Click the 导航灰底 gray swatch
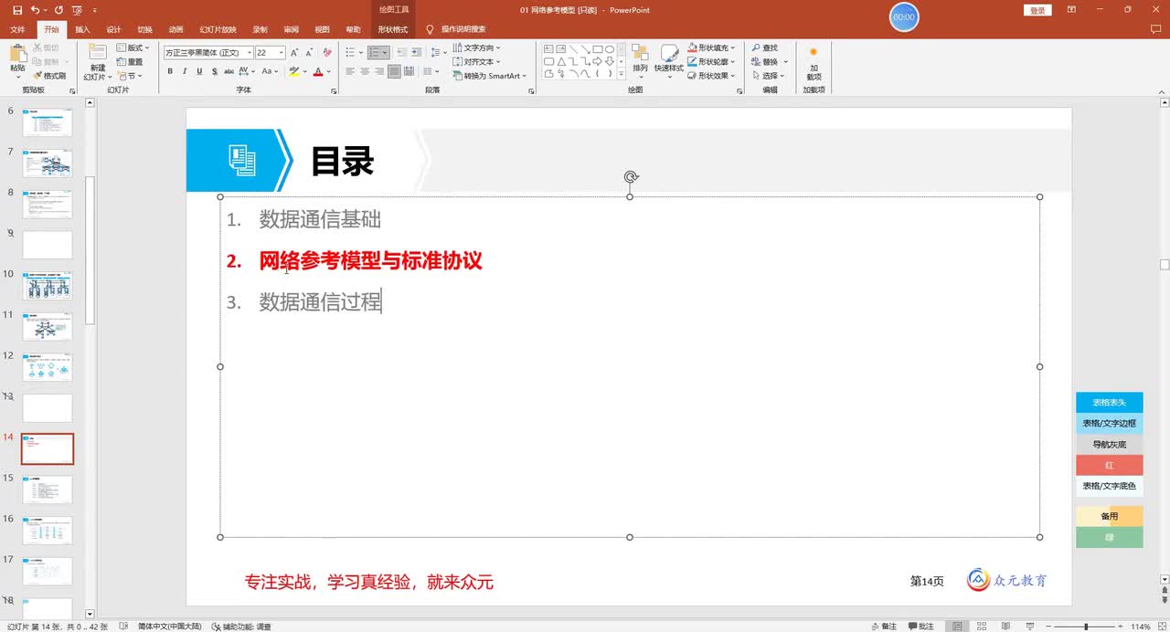Viewport: 1170px width, 632px height. click(1109, 444)
